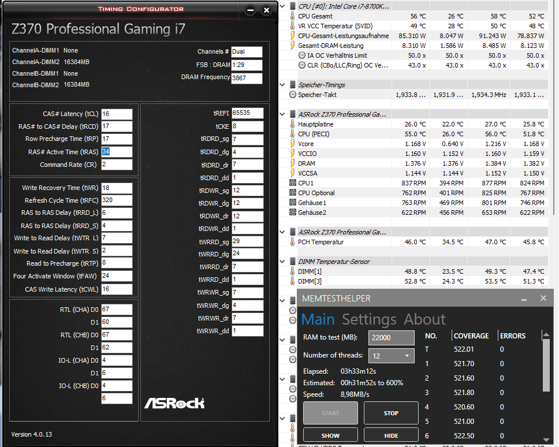Click the tWRRD_sg field
Screen dimensions: 559x447
pyautogui.click(x=247, y=241)
